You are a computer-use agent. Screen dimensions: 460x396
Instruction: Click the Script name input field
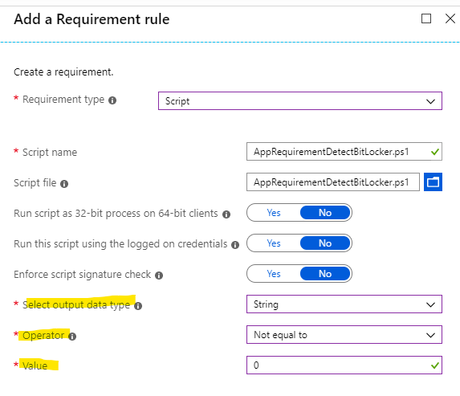(344, 152)
